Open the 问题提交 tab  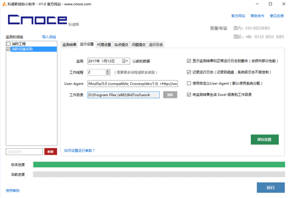[139, 44]
